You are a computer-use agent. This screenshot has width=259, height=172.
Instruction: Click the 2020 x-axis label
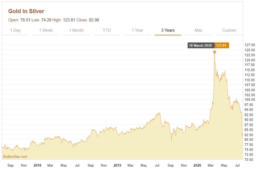click(197, 165)
